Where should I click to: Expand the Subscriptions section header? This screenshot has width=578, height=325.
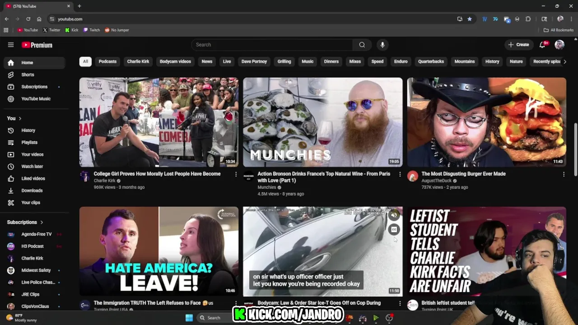(x=25, y=222)
